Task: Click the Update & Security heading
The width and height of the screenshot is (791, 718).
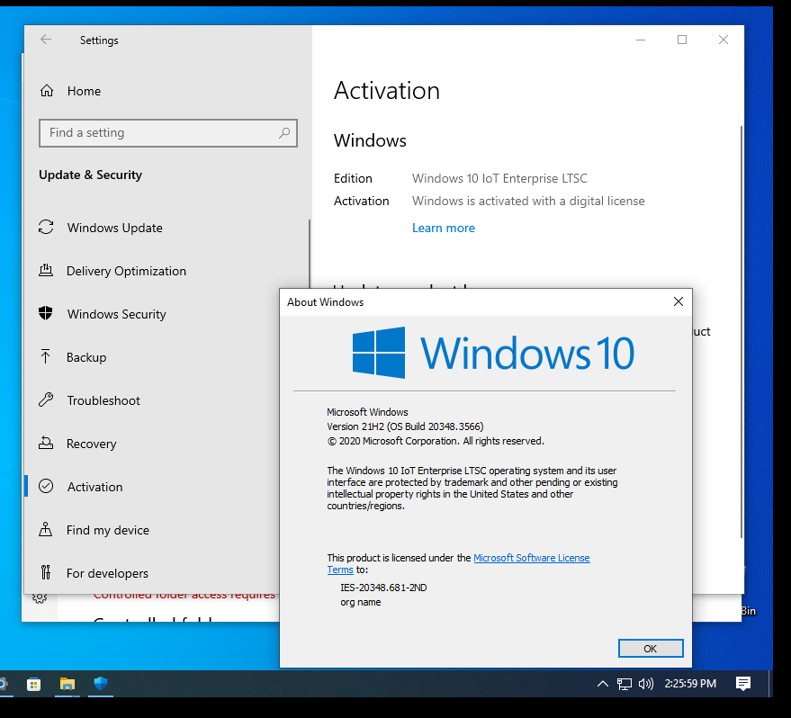Action: (90, 175)
